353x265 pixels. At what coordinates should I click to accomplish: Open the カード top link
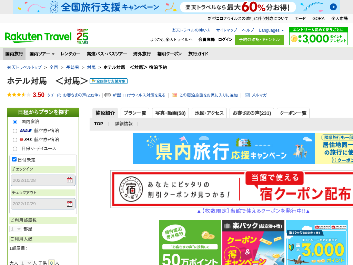coord(300,19)
